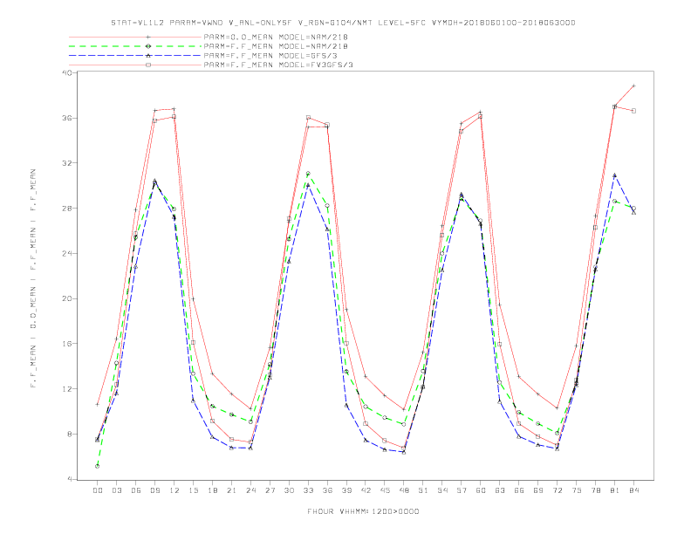Viewport: 691px width, 534px height.
Task: Click the y-axis tick label 12
Action: [67, 389]
